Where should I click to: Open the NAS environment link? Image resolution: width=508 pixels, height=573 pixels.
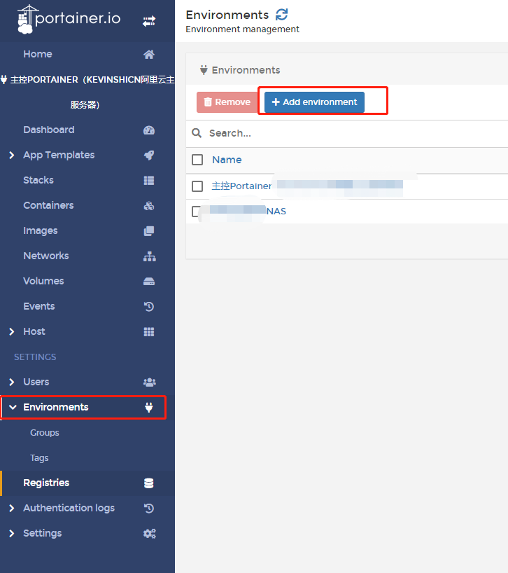point(276,212)
